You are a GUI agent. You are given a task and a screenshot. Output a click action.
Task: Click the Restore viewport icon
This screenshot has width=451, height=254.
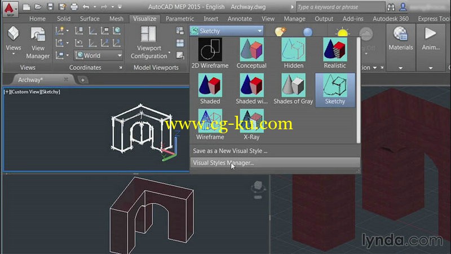pyautogui.click(x=180, y=55)
